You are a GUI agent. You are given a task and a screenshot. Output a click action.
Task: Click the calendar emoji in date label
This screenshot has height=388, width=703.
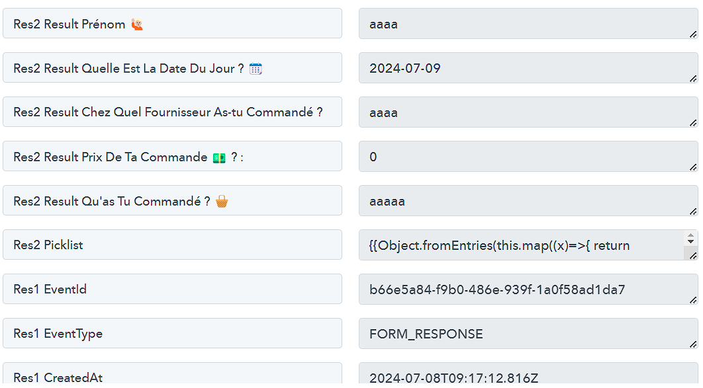256,69
